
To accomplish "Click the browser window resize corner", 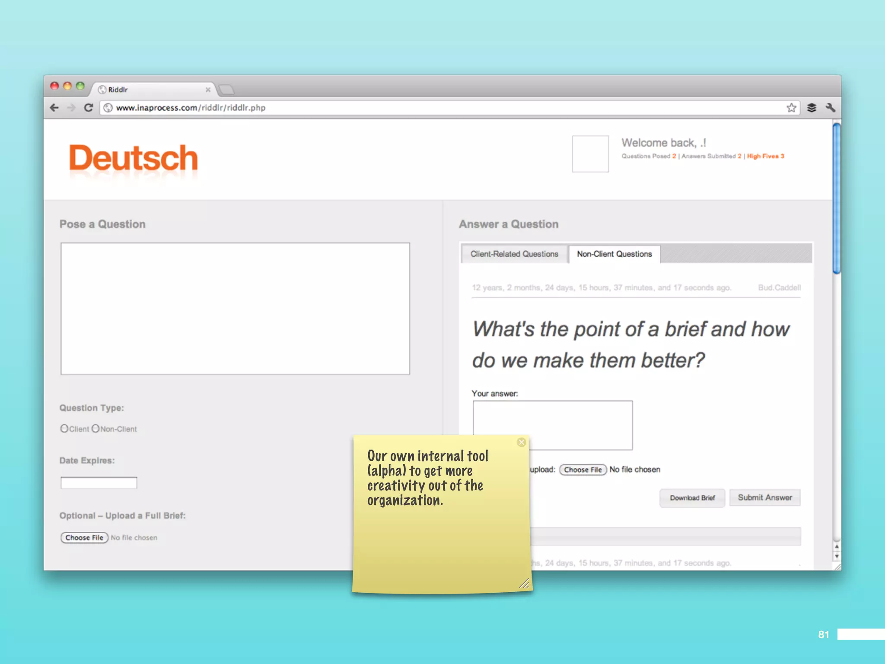I will (x=837, y=566).
